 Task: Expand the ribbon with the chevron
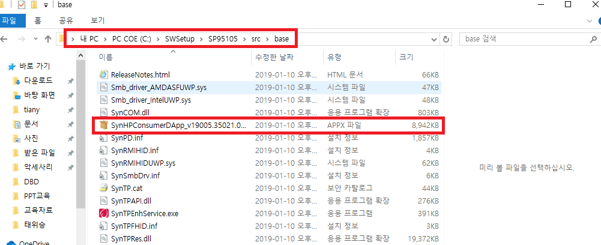588,20
